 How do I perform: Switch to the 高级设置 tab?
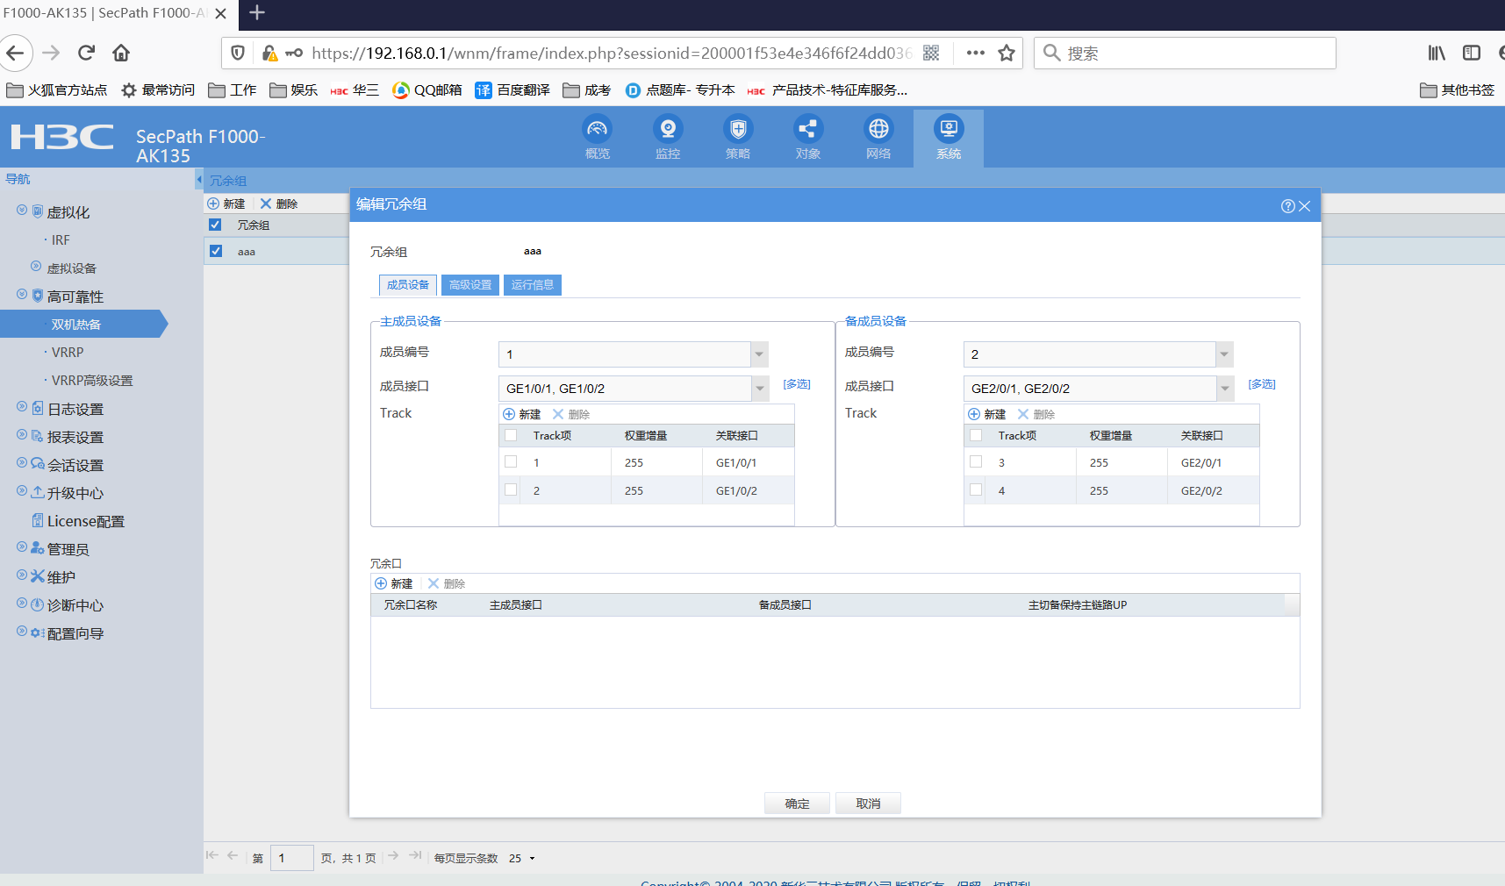tap(470, 285)
